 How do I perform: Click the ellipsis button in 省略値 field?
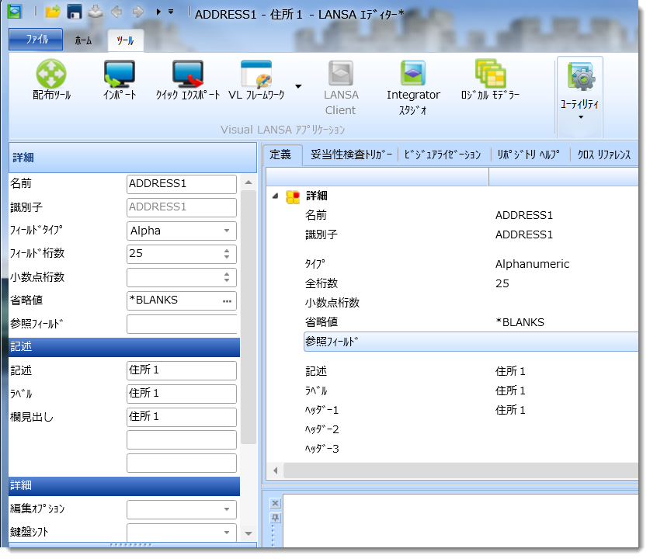click(228, 300)
